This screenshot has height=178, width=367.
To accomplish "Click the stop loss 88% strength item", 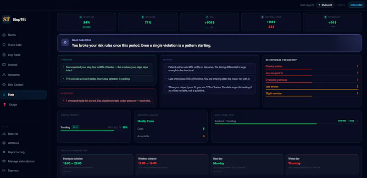I will click(107, 69).
